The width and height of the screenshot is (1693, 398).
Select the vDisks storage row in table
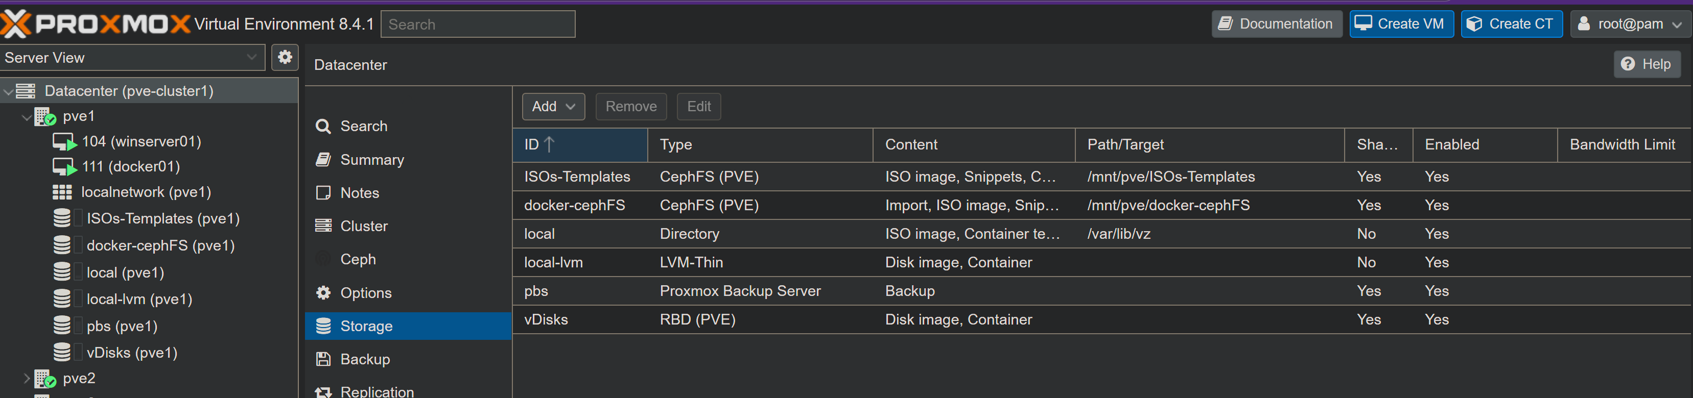tap(1102, 320)
